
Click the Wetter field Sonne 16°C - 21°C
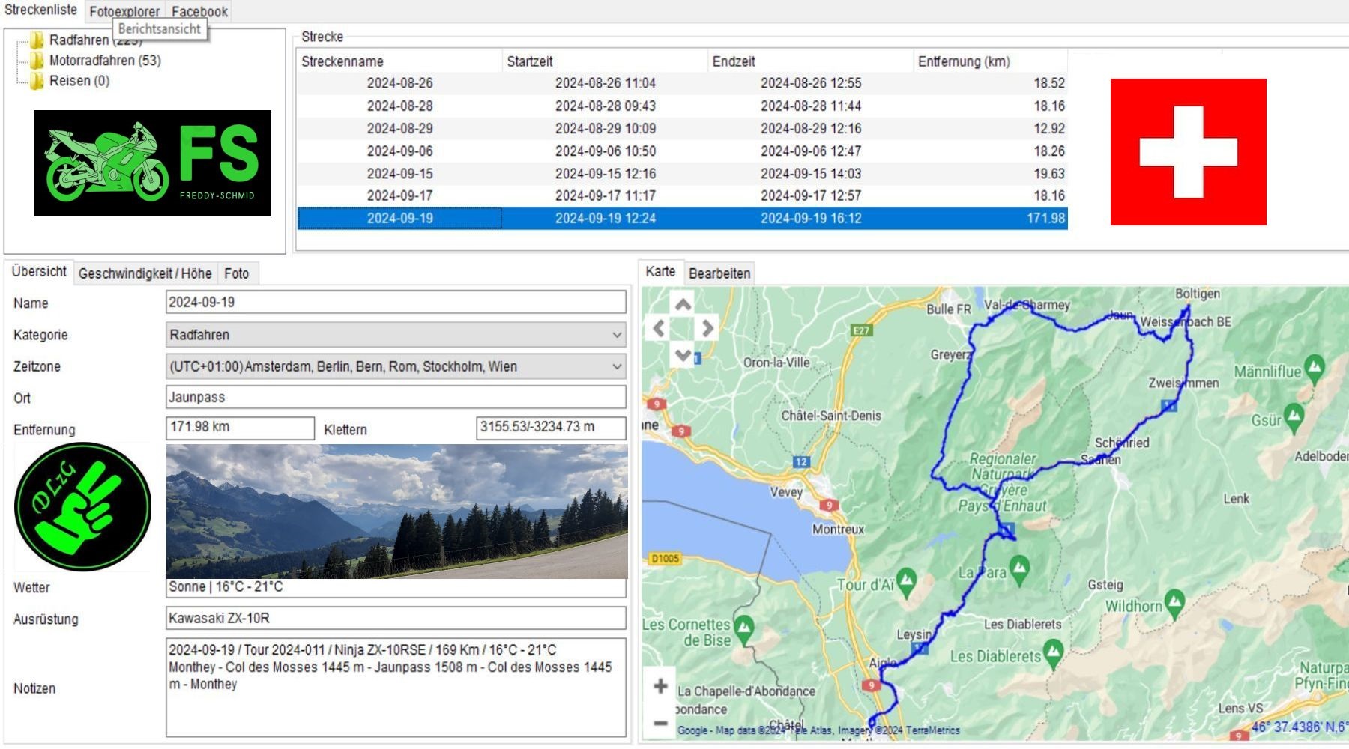point(396,587)
